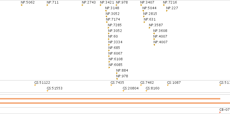This screenshot has width=230, height=114.
Task: Select the NP:7285 marker
Action: tap(109, 28)
